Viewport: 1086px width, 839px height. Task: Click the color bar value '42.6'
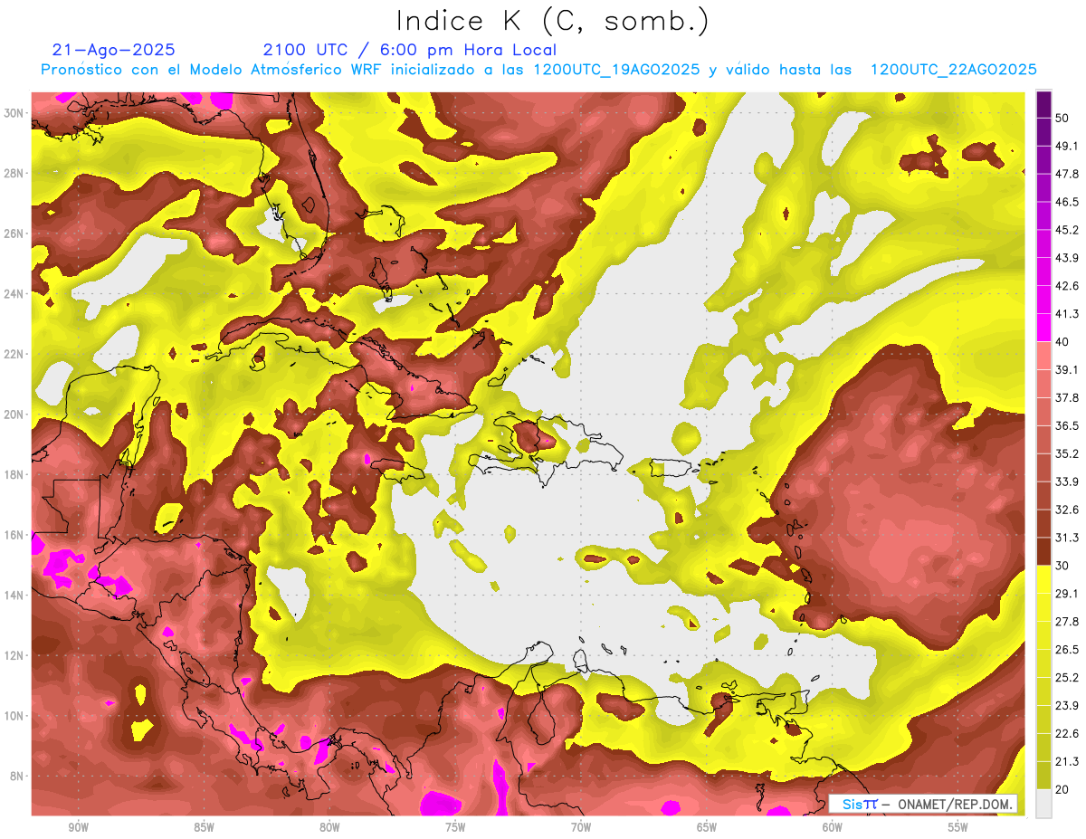pyautogui.click(x=1066, y=286)
